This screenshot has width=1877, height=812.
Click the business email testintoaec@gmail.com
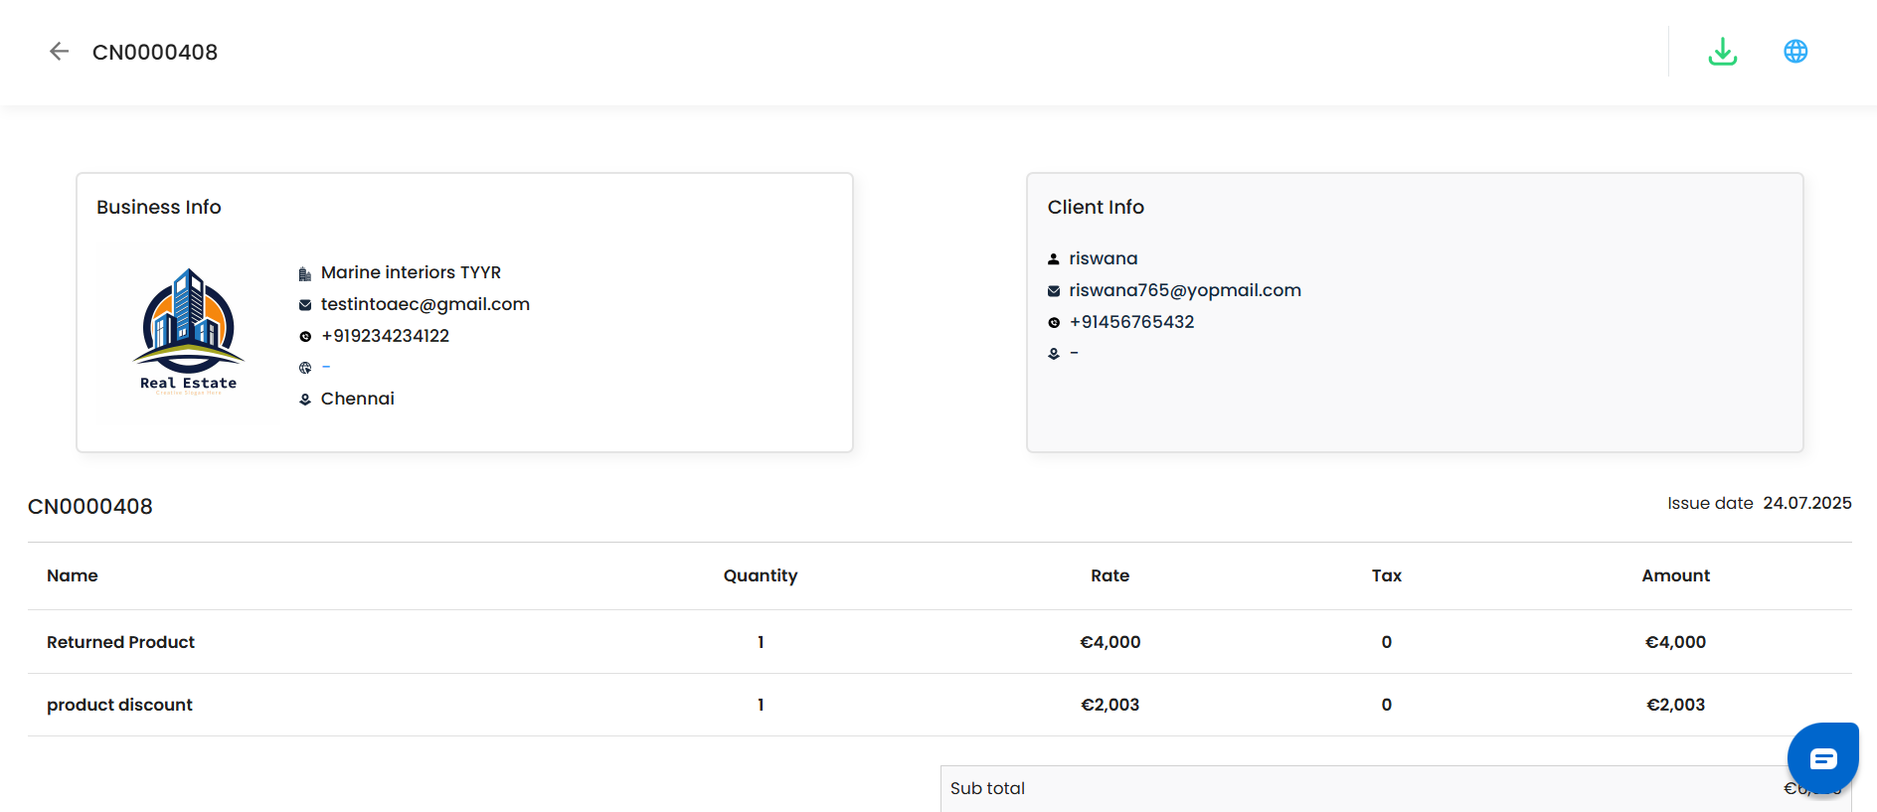(425, 304)
